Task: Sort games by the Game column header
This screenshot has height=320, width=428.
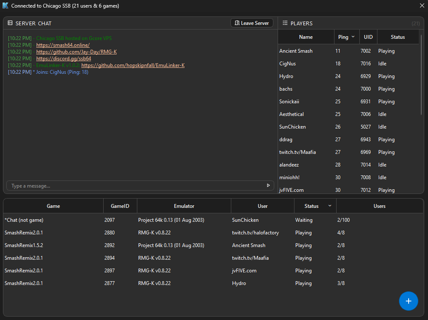Action: click(53, 206)
